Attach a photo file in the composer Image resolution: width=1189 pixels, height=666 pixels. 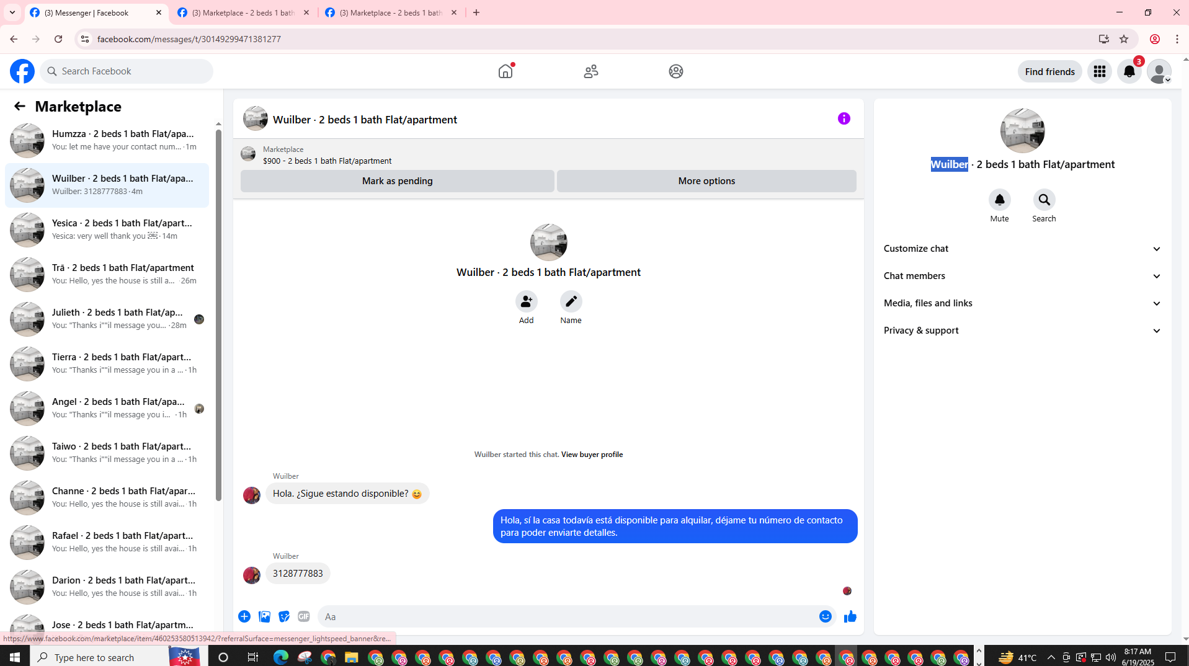click(x=264, y=616)
